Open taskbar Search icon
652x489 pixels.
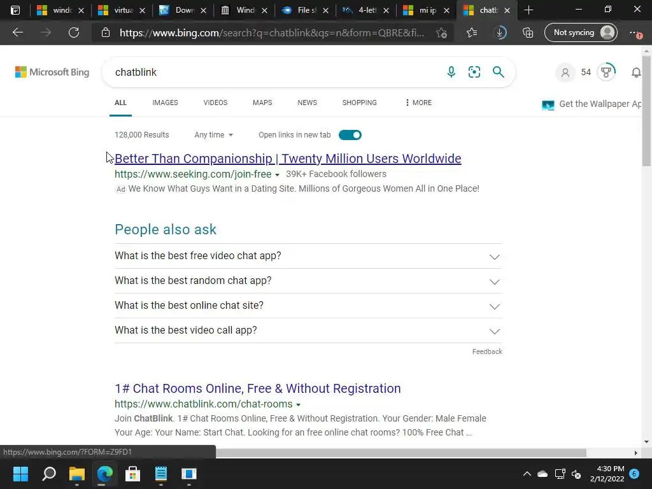pos(49,474)
